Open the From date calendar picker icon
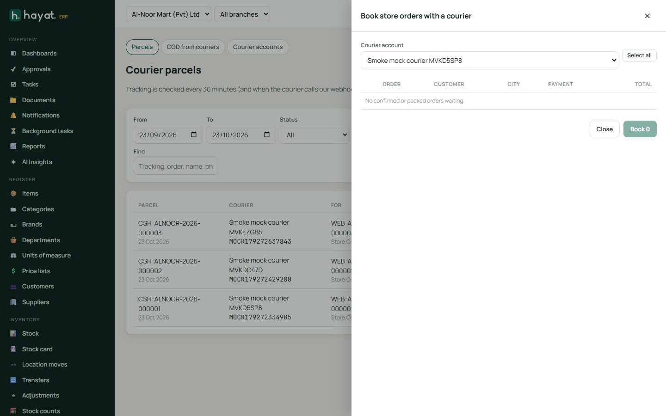 (x=194, y=135)
